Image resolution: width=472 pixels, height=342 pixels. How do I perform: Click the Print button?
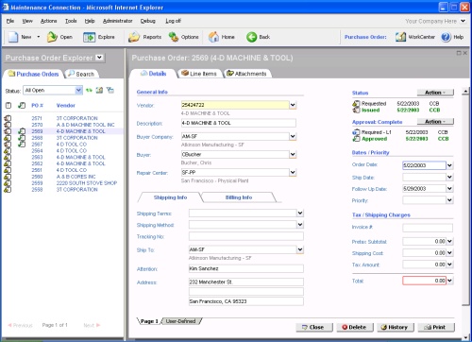click(x=436, y=327)
